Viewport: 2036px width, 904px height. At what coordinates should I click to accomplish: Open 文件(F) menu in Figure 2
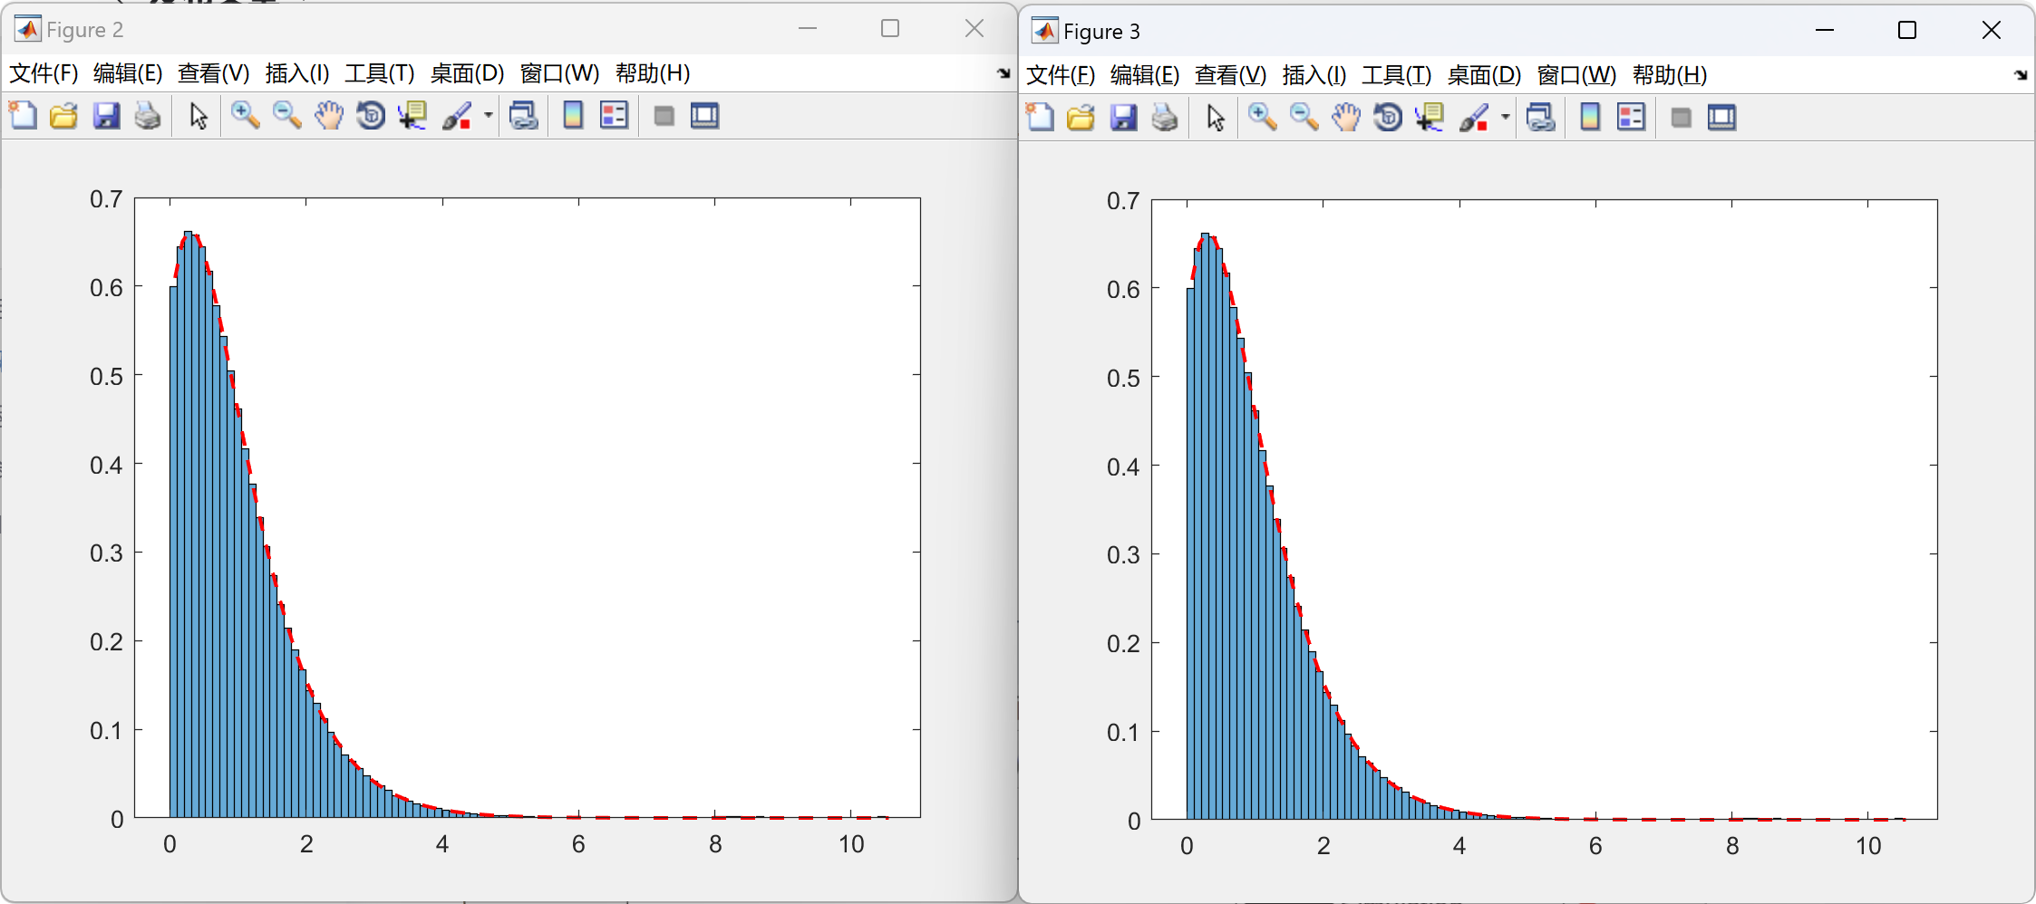click(x=44, y=73)
